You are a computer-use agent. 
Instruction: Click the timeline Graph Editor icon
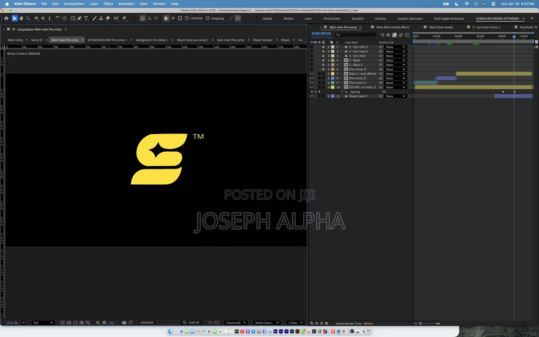click(x=407, y=35)
